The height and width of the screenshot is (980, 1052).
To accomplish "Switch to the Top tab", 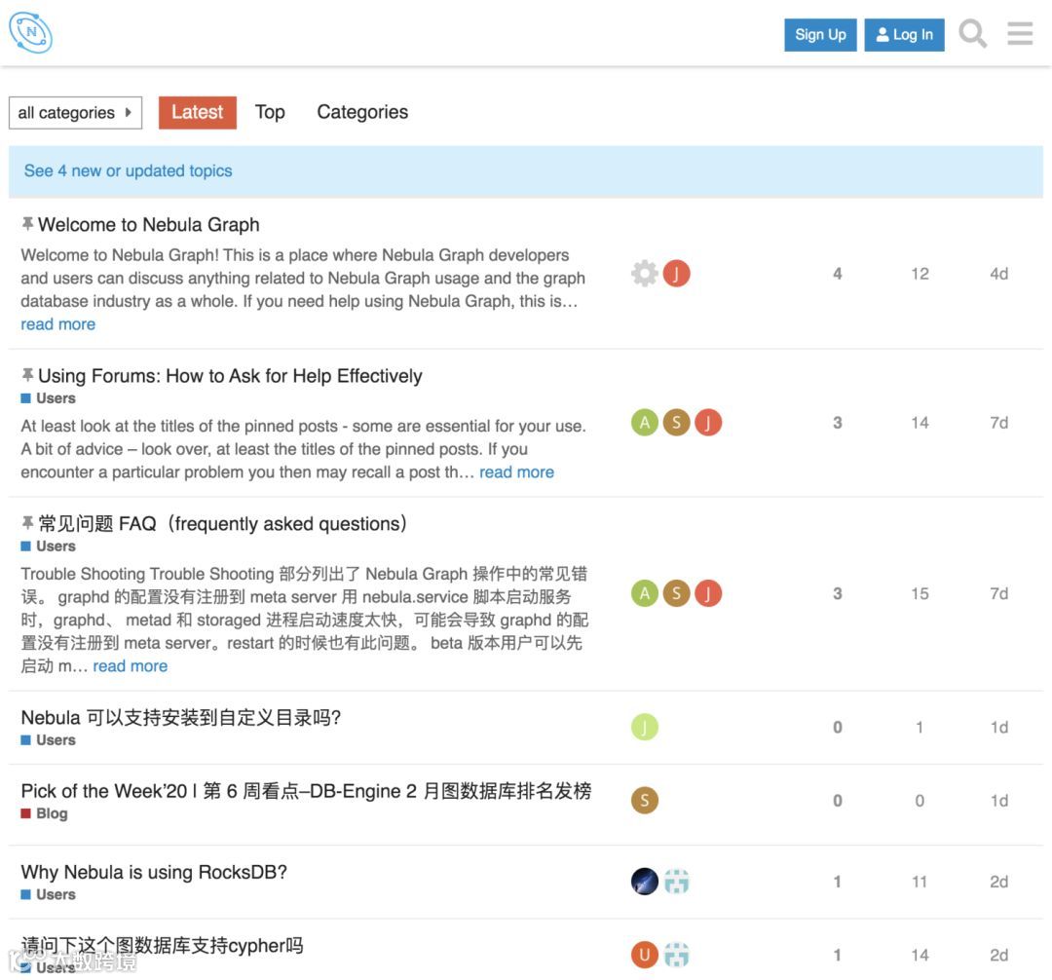I will click(x=270, y=112).
